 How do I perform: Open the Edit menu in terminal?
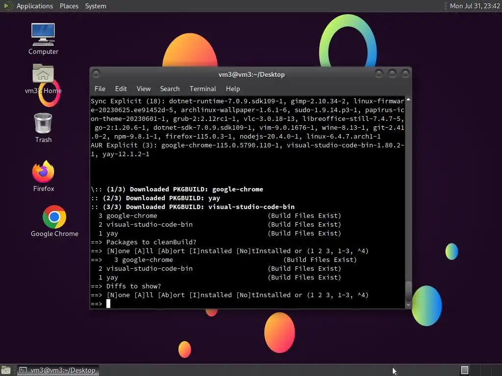pos(121,89)
